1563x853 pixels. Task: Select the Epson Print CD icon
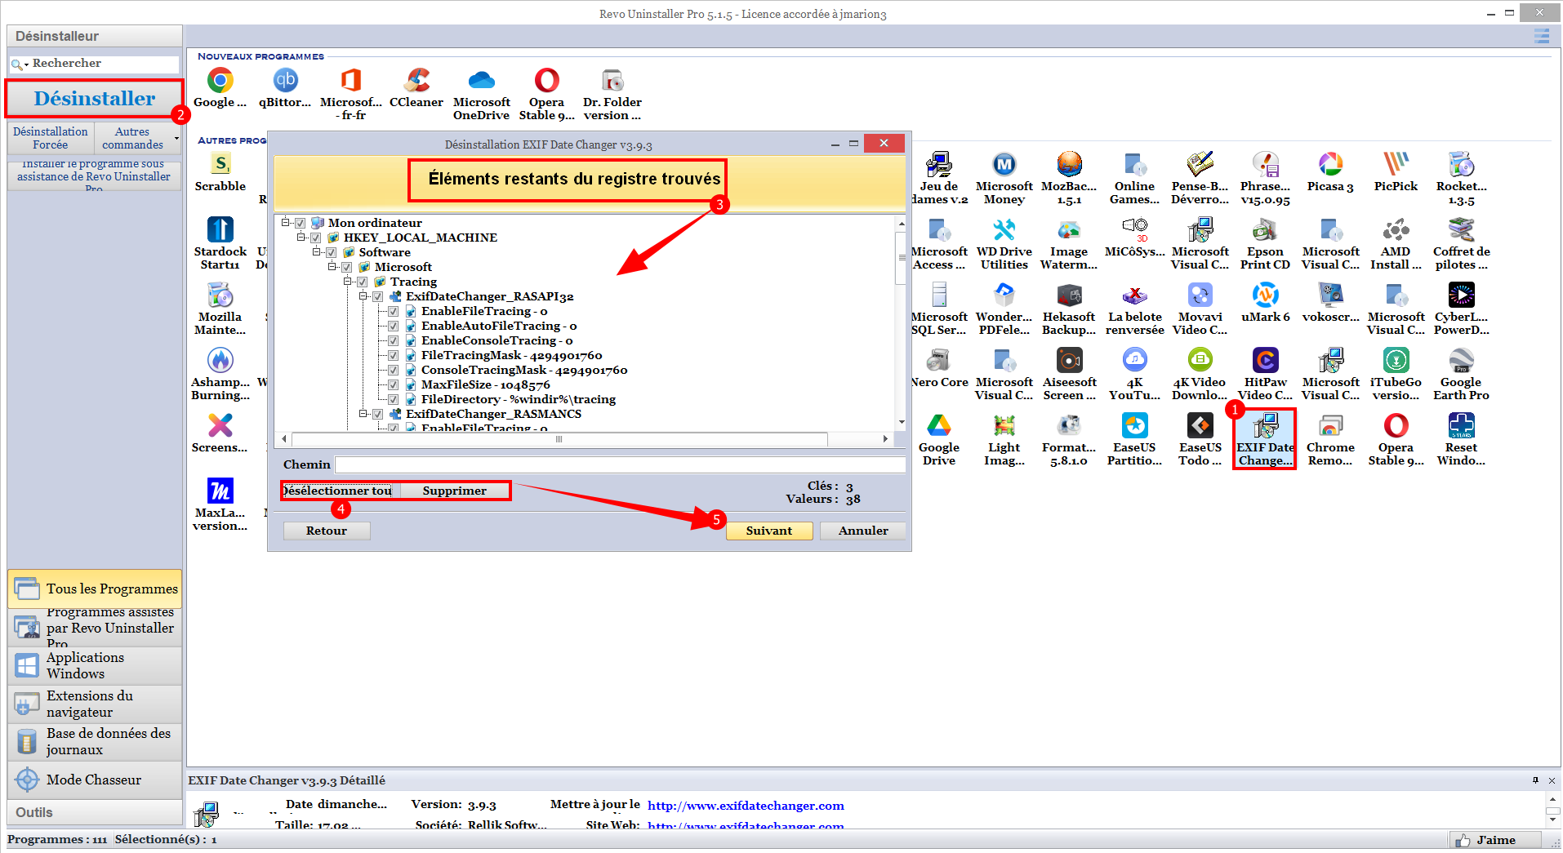click(x=1265, y=229)
